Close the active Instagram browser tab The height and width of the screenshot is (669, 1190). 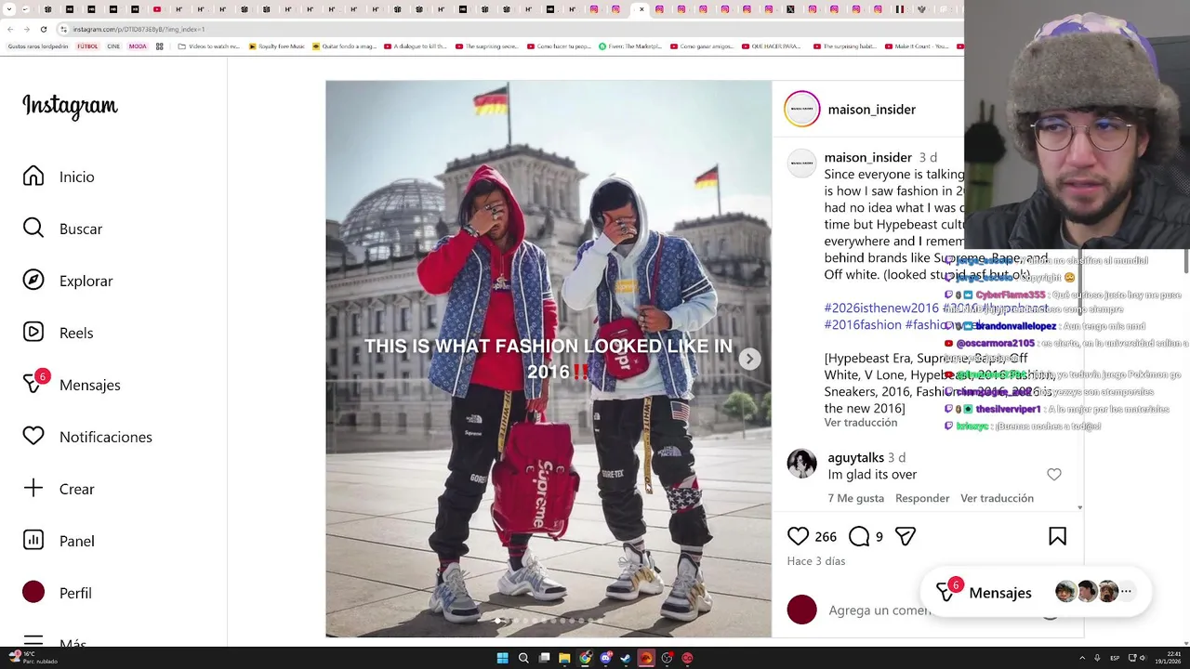[641, 9]
